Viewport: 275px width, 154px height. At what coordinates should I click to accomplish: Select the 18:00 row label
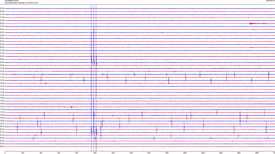[x=2, y=115]
